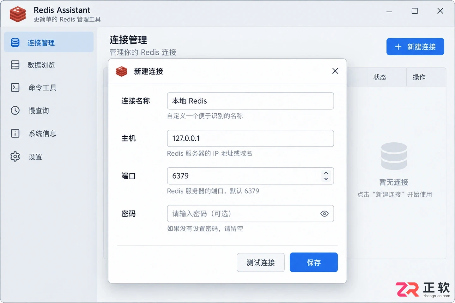455x303 pixels.
Task: Click the 连接管理 page heading
Action: pyautogui.click(x=128, y=40)
